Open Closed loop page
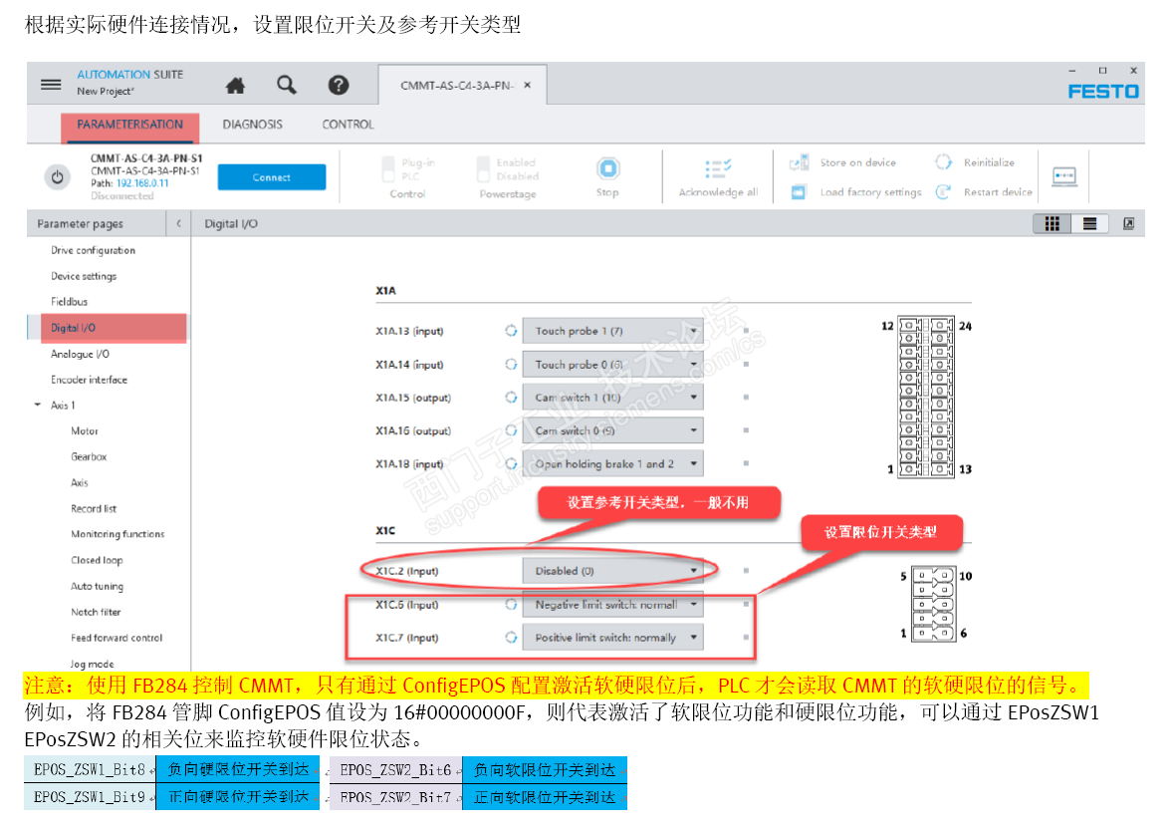Image resolution: width=1170 pixels, height=832 pixels. (97, 560)
